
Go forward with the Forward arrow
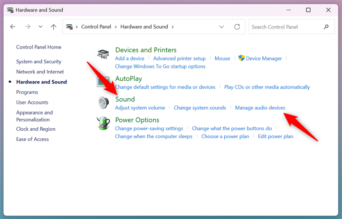(27, 27)
